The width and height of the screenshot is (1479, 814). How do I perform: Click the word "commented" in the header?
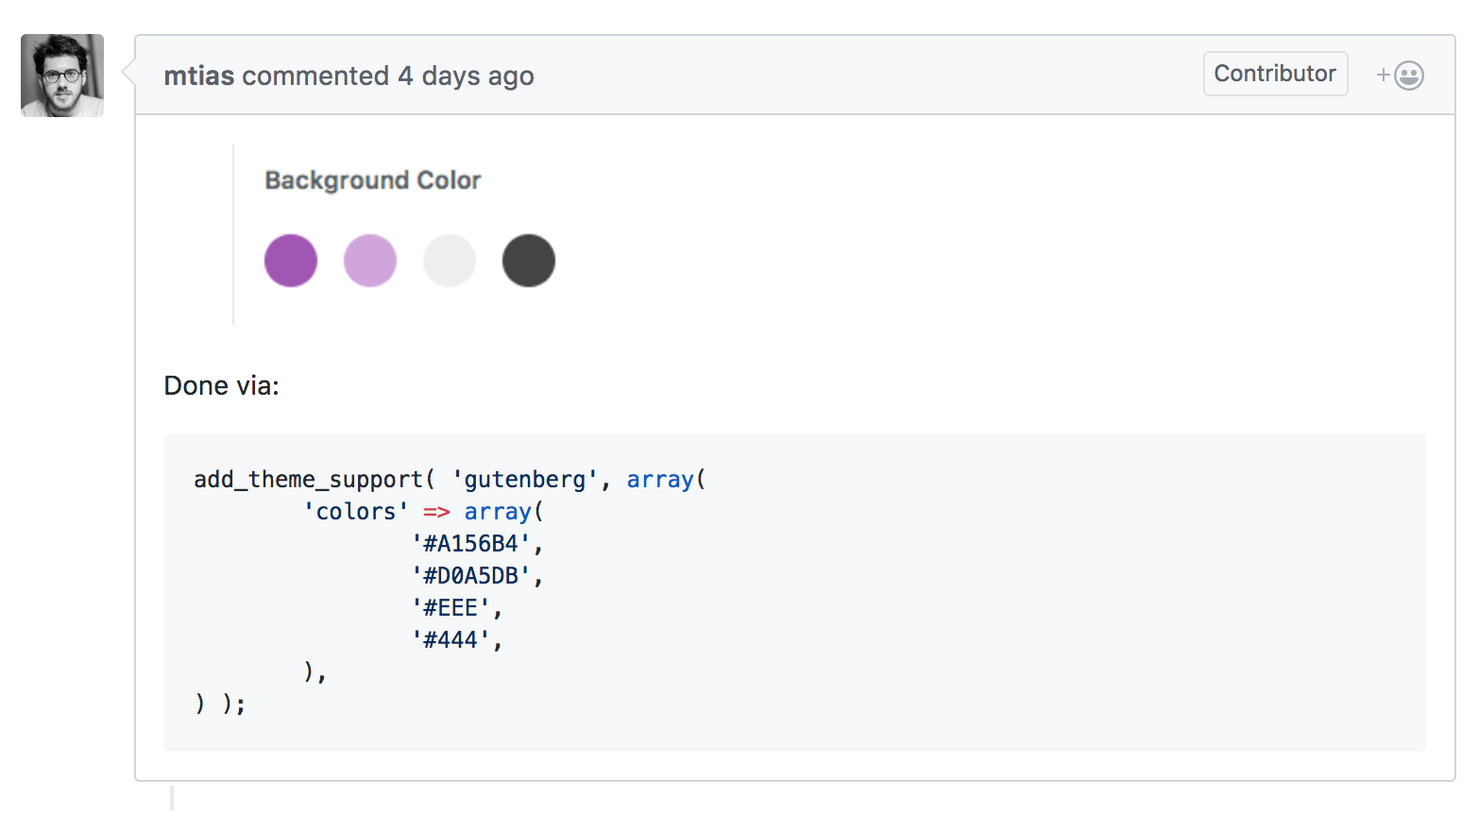pos(315,76)
